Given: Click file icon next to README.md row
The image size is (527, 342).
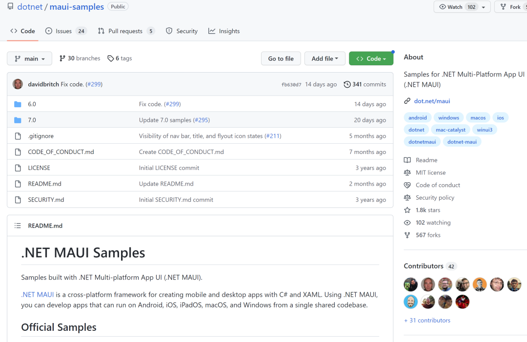Looking at the screenshot, I should (18, 184).
